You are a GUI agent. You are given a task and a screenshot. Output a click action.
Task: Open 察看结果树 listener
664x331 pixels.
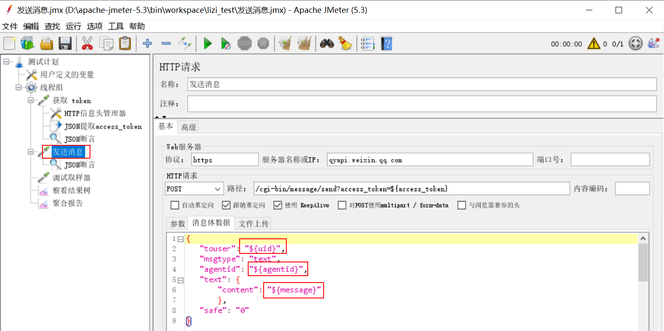point(72,190)
